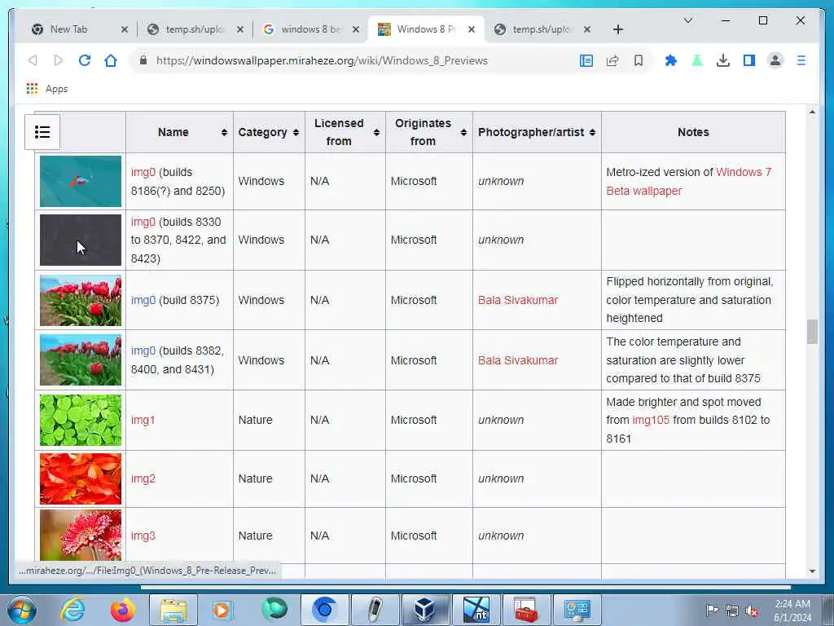
Task: Click the Apps grid bookmark
Action: click(47, 89)
